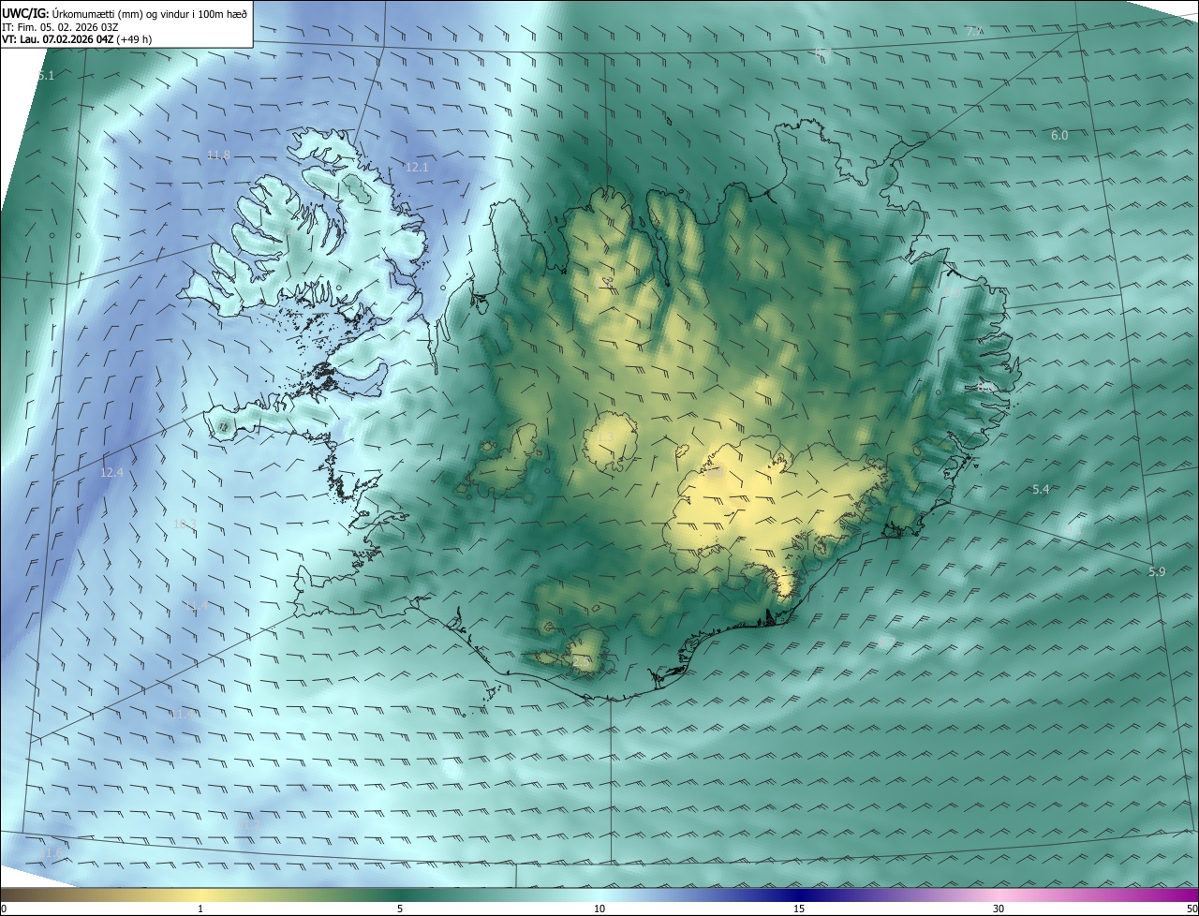Click the 12.1 value label on the map

coord(417,168)
